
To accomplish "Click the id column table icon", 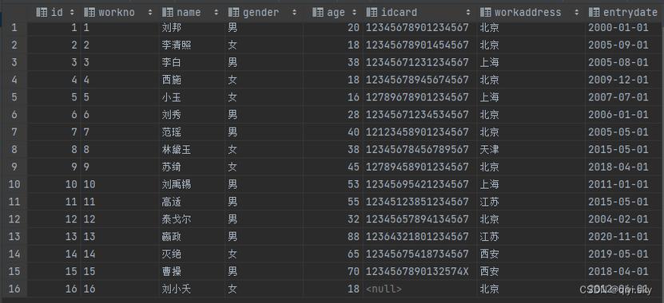I will click(x=42, y=13).
